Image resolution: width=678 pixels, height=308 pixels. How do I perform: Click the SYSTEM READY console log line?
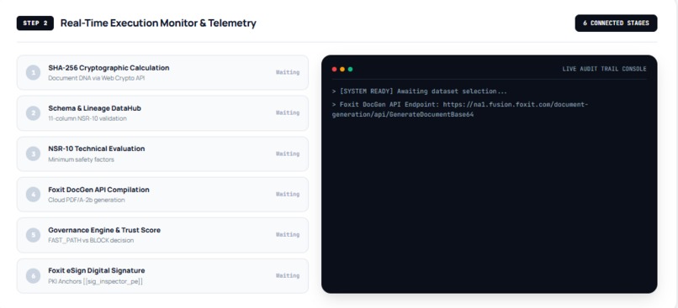tap(420, 91)
